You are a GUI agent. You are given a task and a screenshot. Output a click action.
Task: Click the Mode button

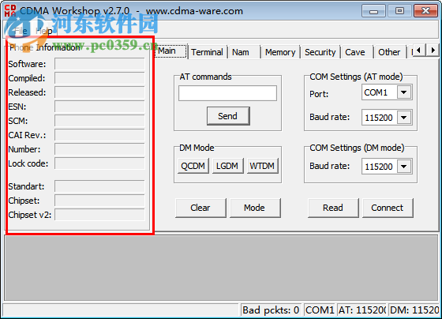click(255, 208)
